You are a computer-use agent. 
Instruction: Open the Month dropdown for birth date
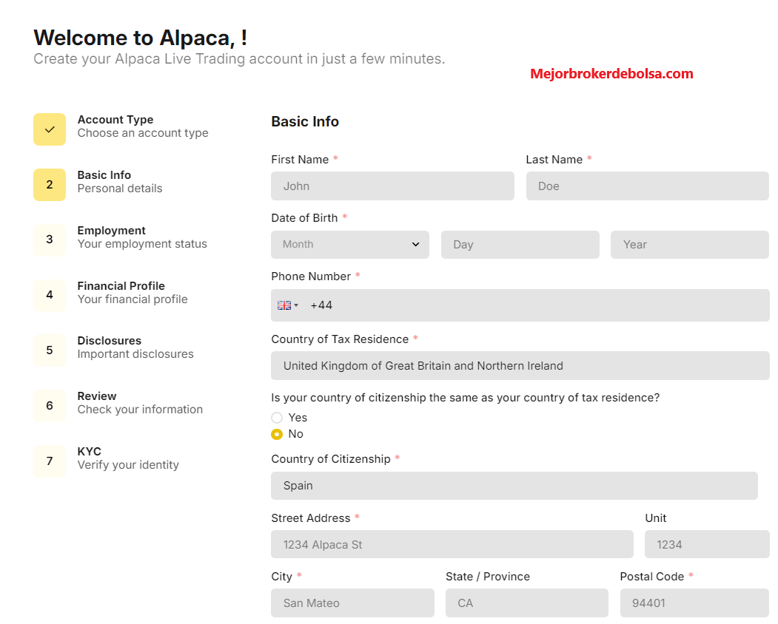(x=350, y=244)
